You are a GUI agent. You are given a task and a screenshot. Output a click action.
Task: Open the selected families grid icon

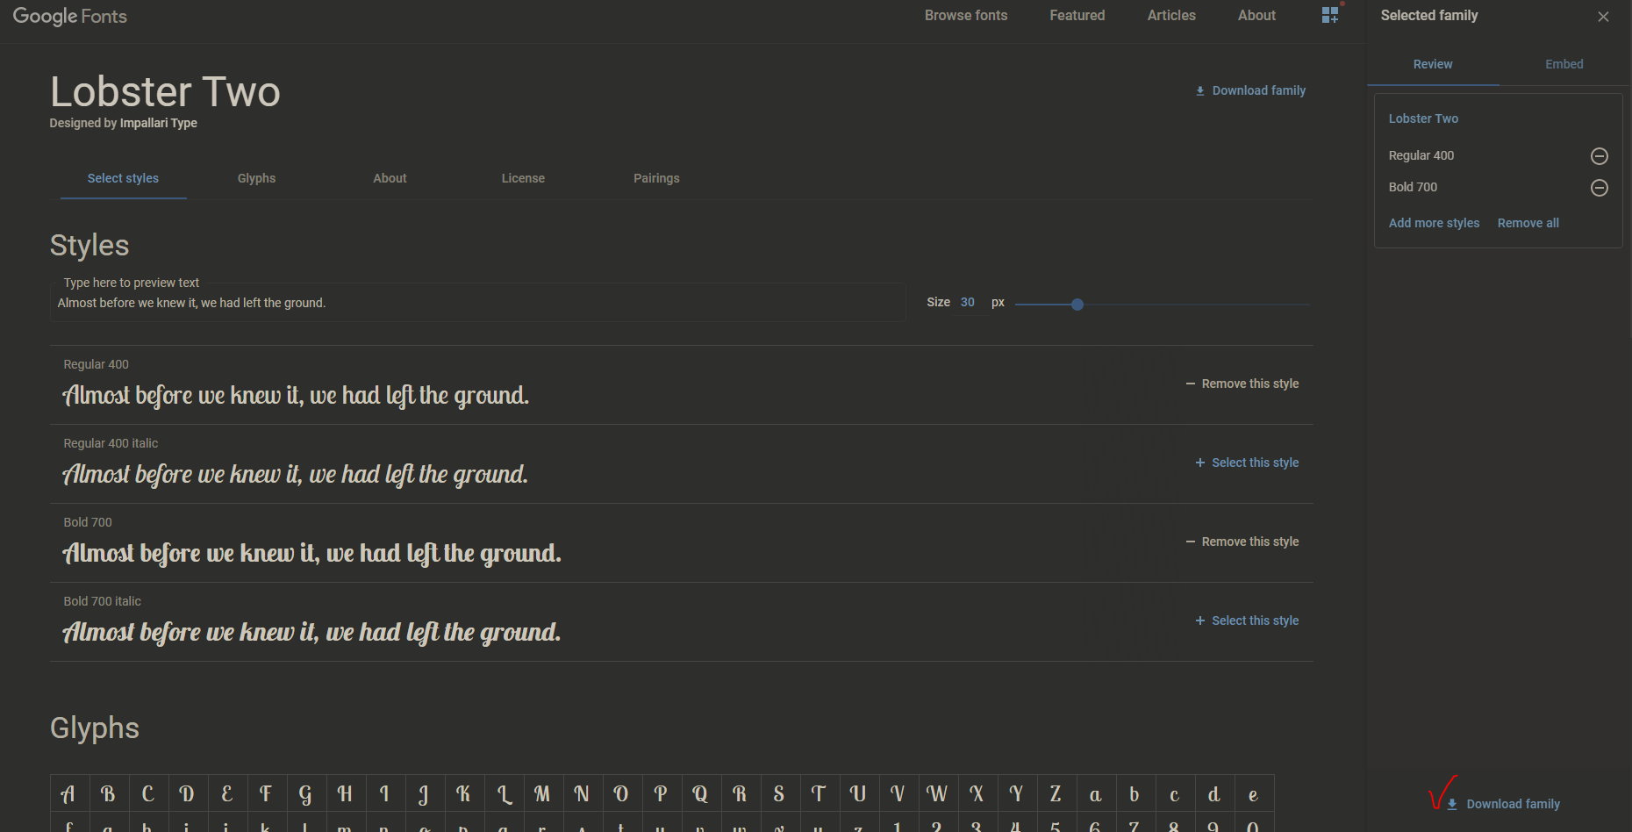point(1330,15)
